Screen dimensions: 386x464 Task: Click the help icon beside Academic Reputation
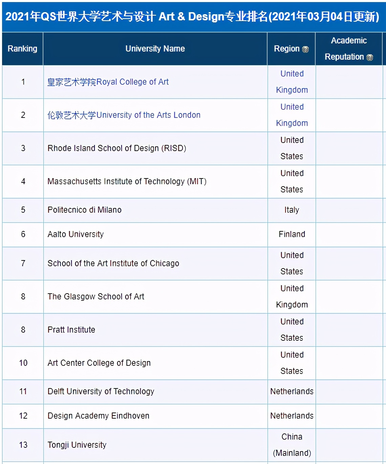[370, 57]
